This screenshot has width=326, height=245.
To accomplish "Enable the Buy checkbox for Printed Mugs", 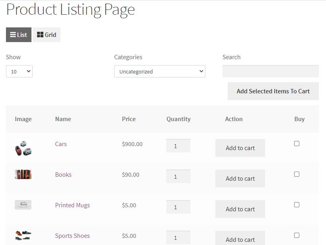I will click(x=297, y=204).
